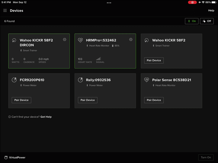Pair the FCR9200P610 power meter
Screen dimensions: 218x163
pos(21,100)
